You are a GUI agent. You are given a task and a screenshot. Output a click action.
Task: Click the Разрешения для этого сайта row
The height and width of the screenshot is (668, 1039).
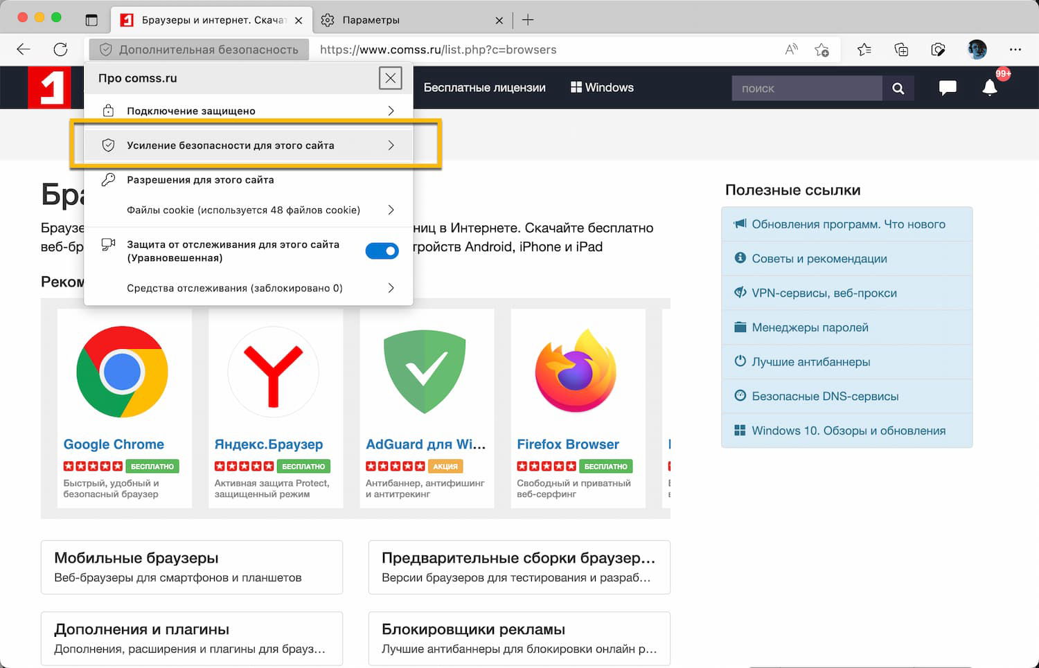249,180
